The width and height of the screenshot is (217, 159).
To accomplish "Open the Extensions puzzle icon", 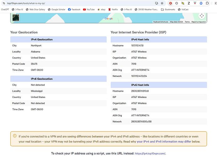I will 207,3.
